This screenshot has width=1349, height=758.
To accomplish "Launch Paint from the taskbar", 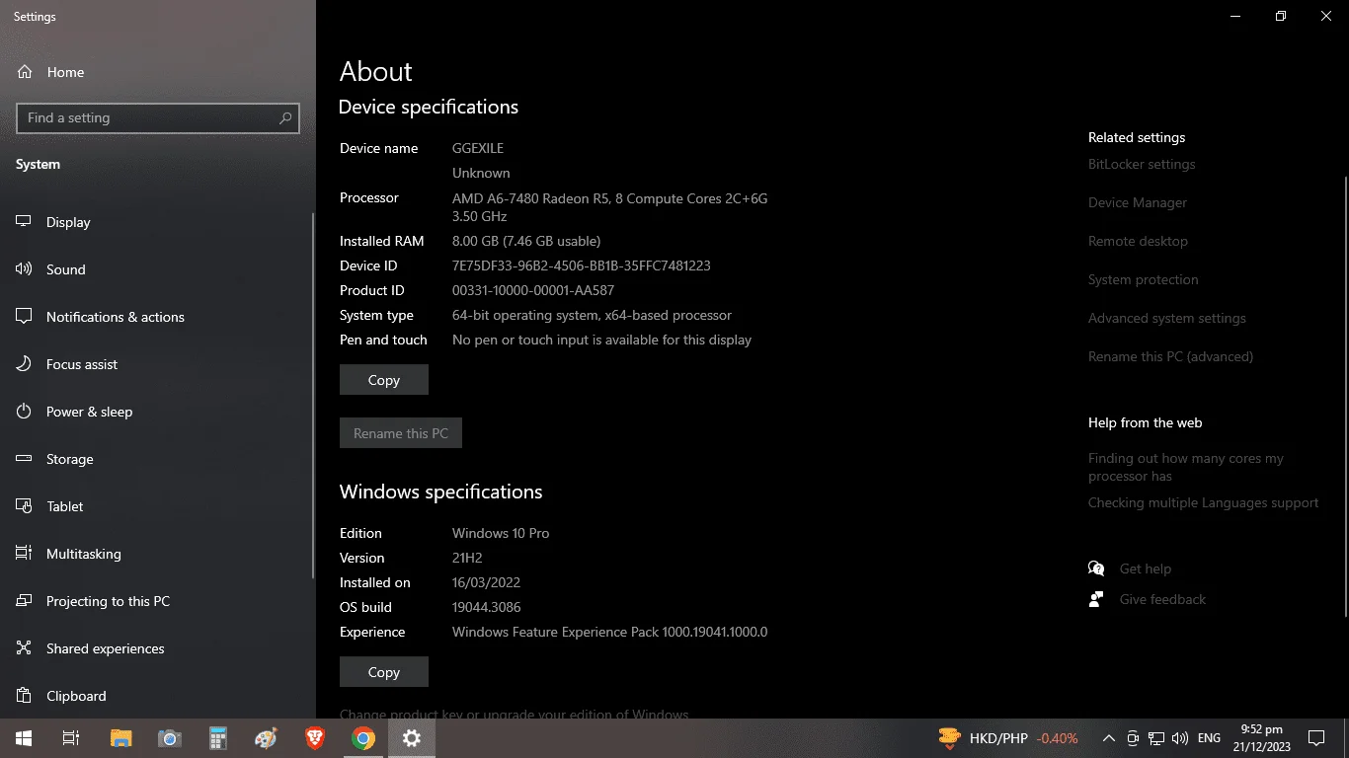I will 267,738.
